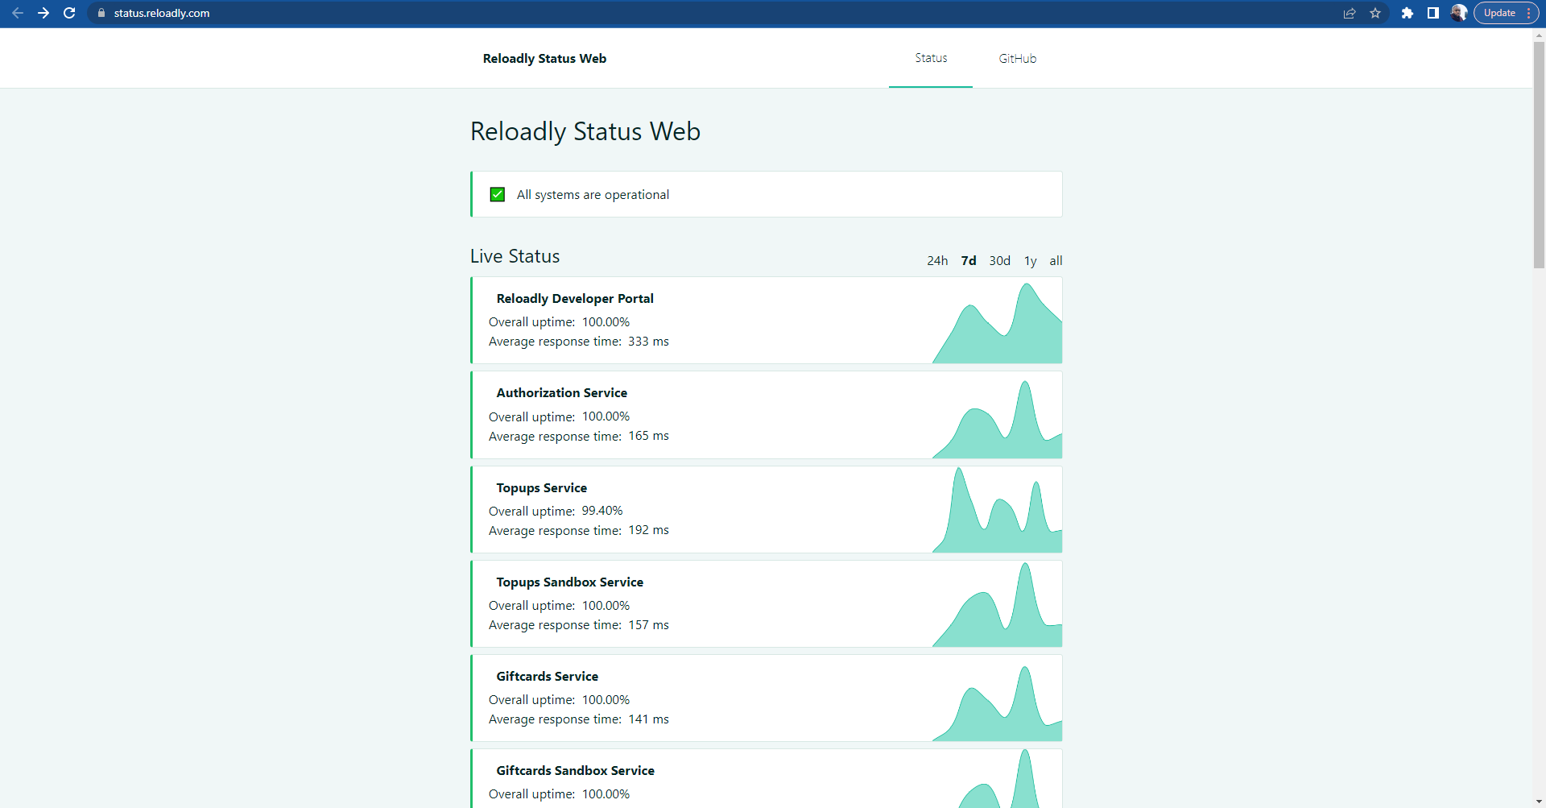Click the address bar URL status.reloadly.com
1546x808 pixels.
162,13
